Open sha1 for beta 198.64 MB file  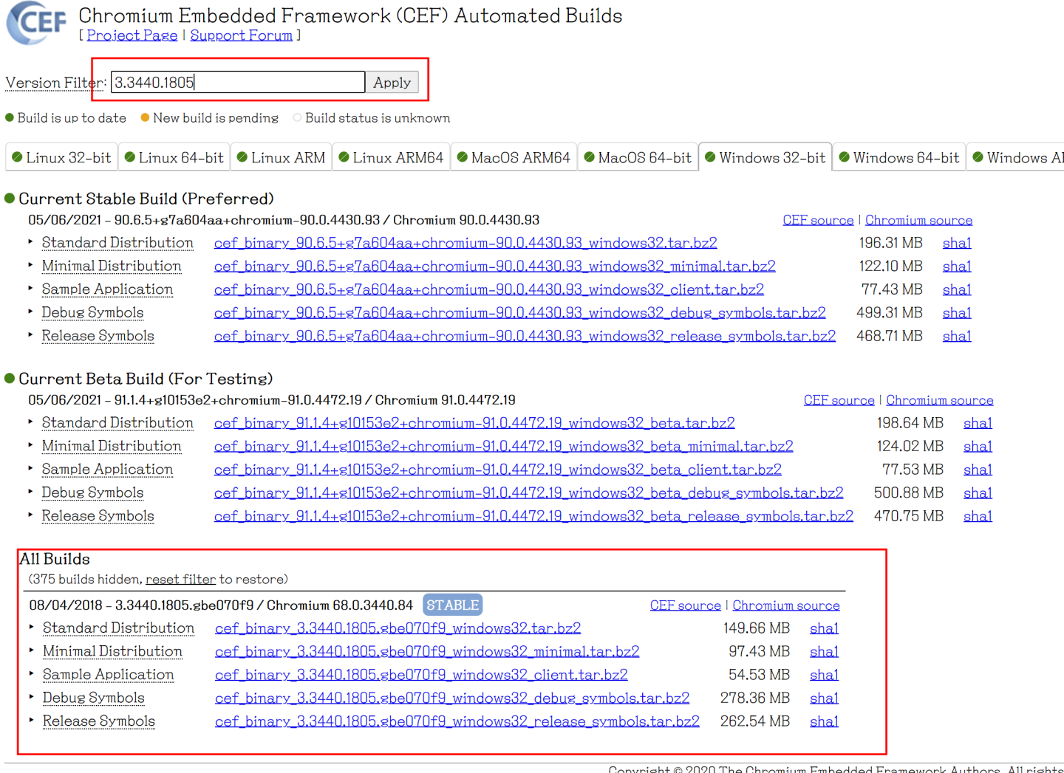978,423
